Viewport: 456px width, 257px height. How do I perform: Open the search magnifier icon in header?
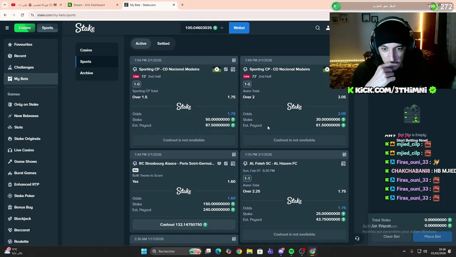click(318, 28)
